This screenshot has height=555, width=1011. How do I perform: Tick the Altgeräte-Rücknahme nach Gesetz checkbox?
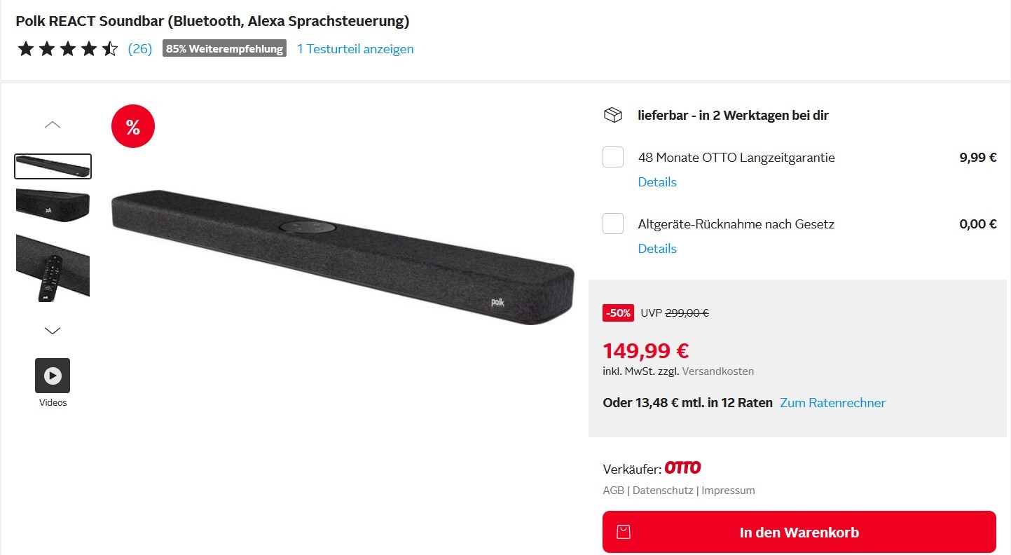(x=613, y=224)
